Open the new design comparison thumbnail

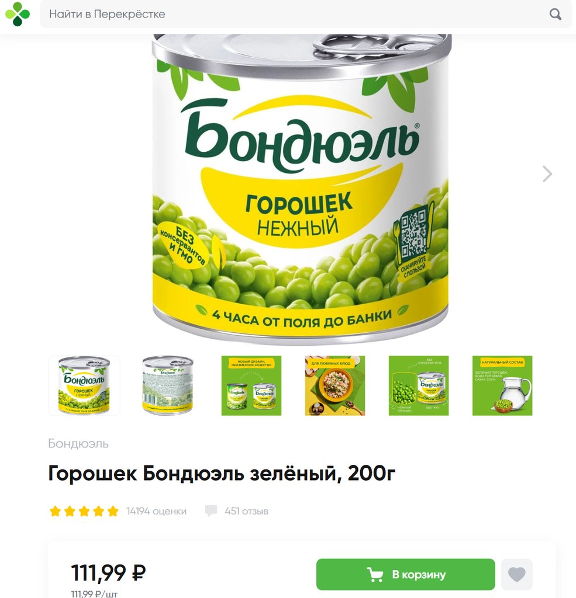(251, 385)
